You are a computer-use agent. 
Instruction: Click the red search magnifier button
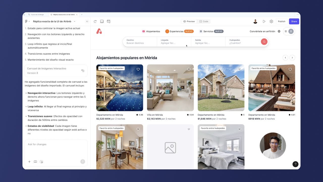tap(264, 42)
